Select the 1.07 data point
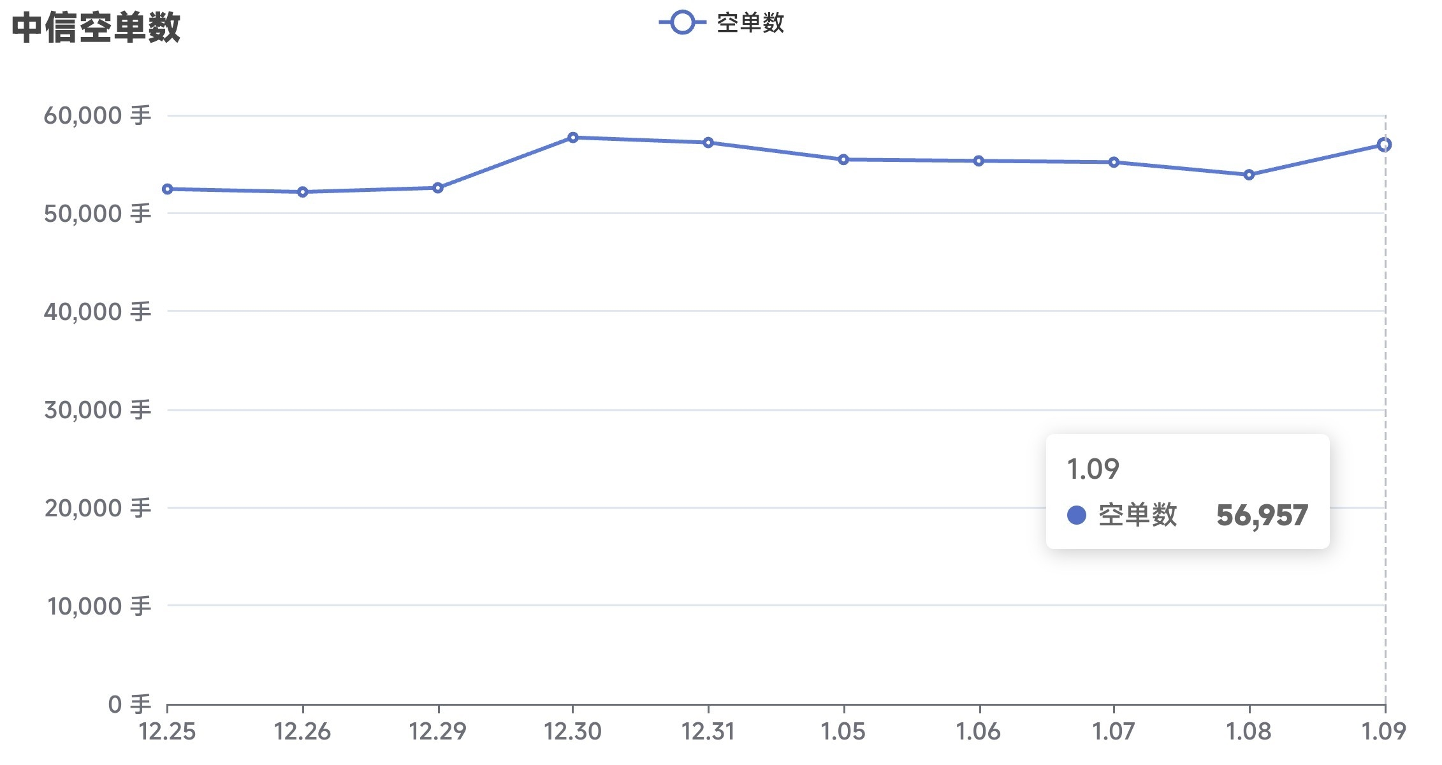 (1114, 163)
